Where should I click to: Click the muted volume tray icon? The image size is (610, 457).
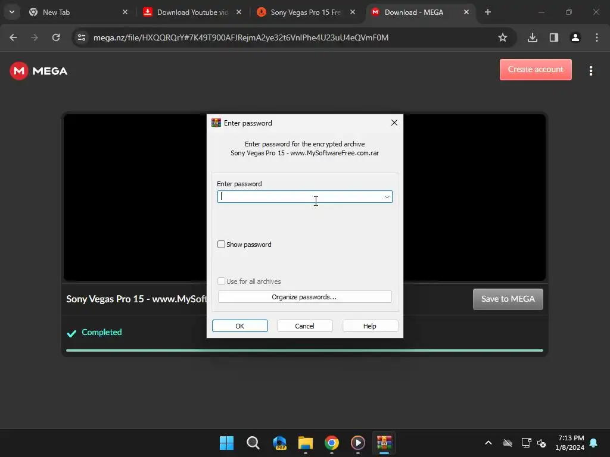coord(541,443)
